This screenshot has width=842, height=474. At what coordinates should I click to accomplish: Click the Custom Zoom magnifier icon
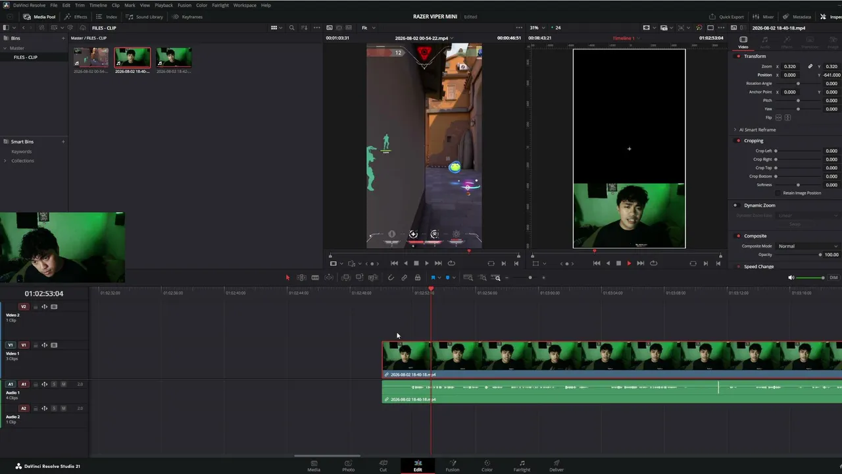click(x=497, y=278)
